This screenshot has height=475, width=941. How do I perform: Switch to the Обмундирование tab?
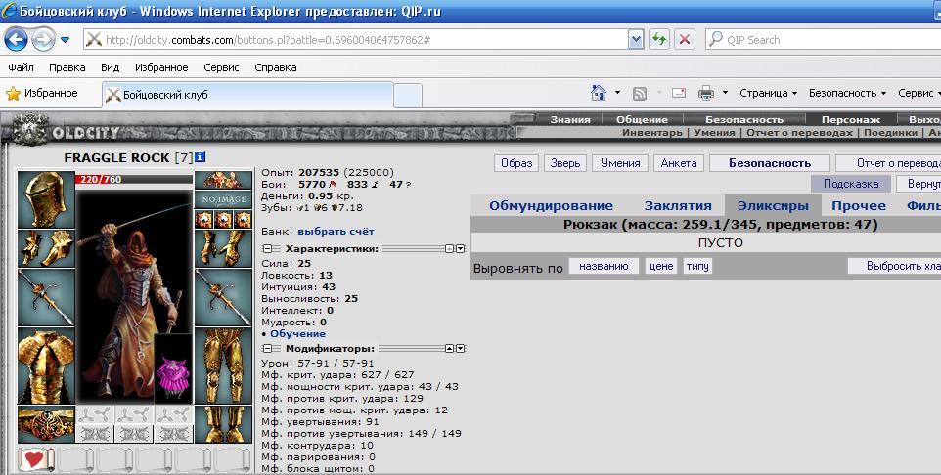tap(551, 205)
